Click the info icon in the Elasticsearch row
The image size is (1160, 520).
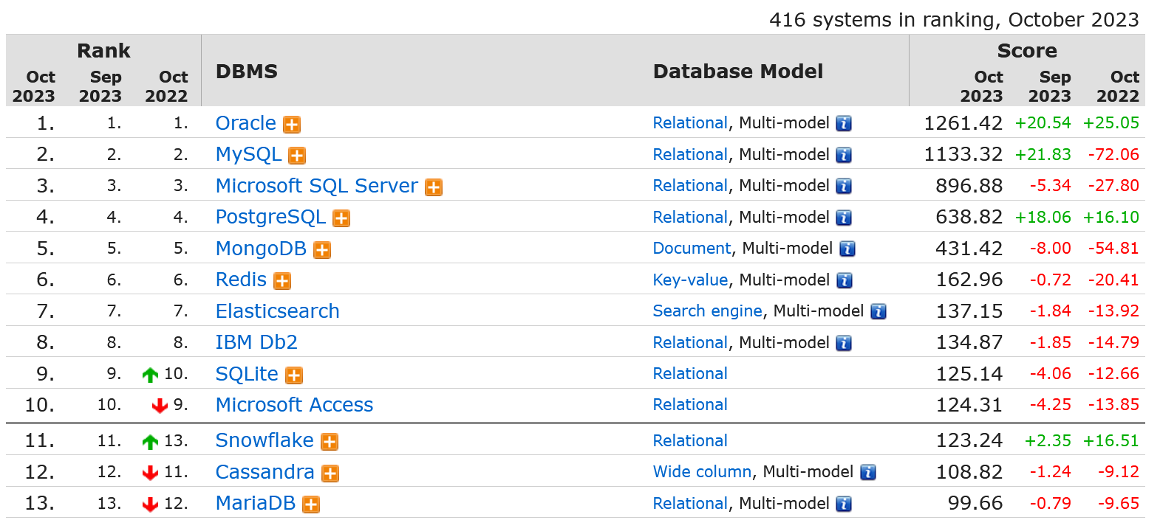coord(878,311)
